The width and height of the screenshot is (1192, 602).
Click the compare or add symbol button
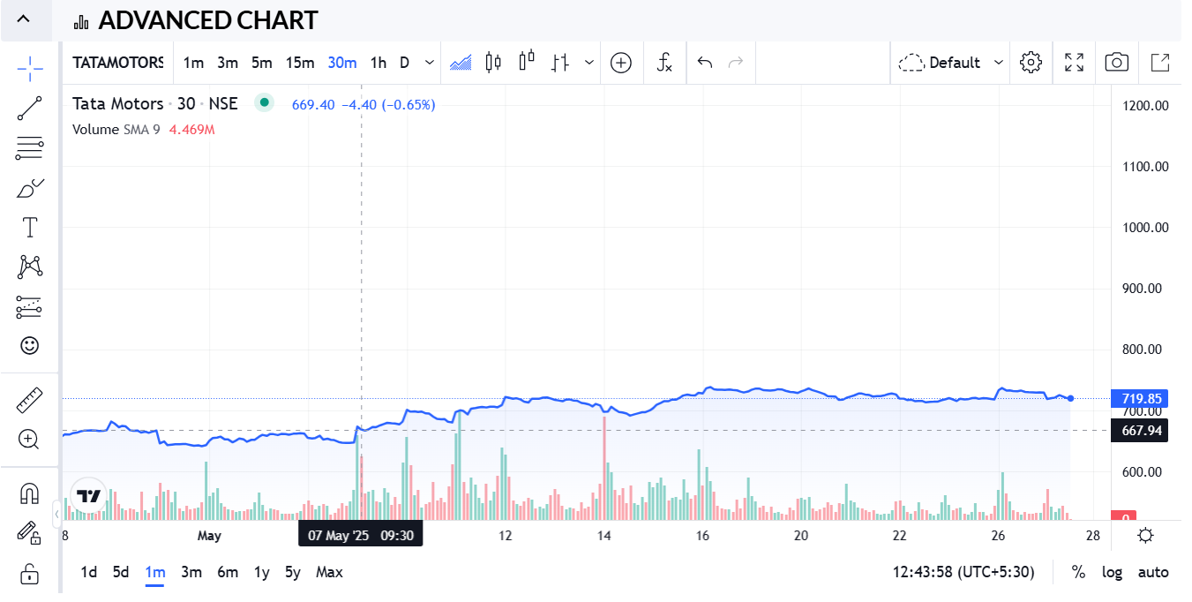coord(621,63)
